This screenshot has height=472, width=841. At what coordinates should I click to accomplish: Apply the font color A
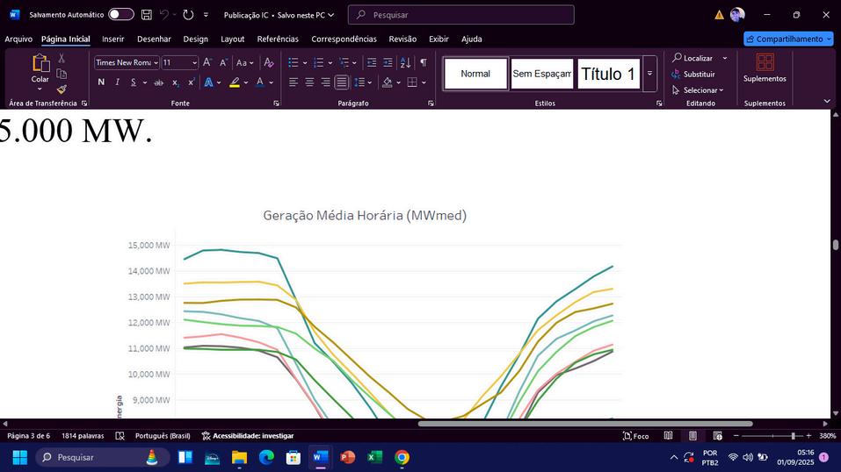[259, 82]
